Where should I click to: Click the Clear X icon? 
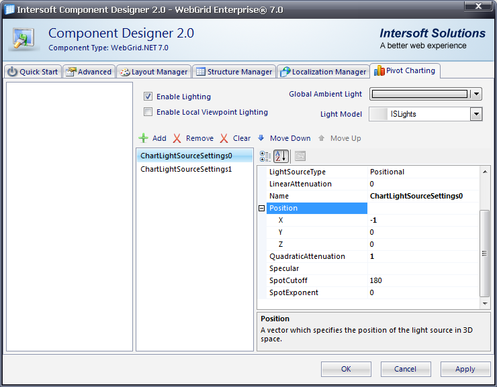click(x=224, y=138)
